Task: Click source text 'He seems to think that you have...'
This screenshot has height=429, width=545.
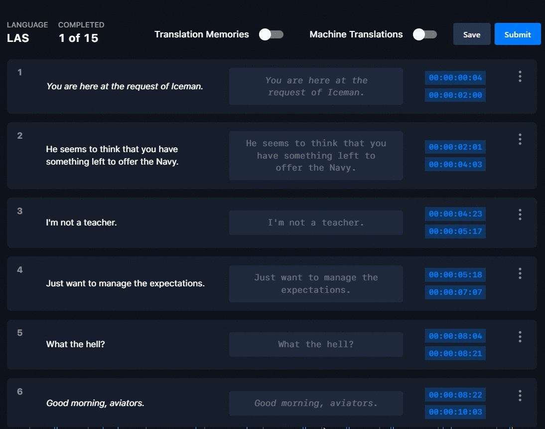Action: (112, 156)
